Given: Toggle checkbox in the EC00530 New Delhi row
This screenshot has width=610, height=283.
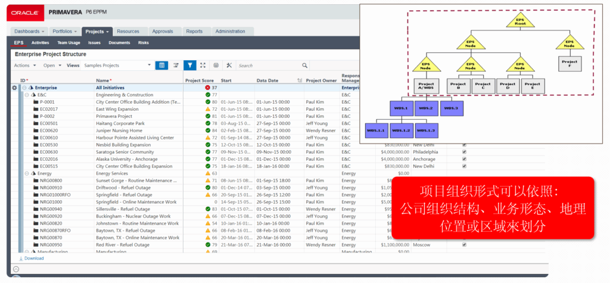Looking at the screenshot, I should (x=463, y=145).
